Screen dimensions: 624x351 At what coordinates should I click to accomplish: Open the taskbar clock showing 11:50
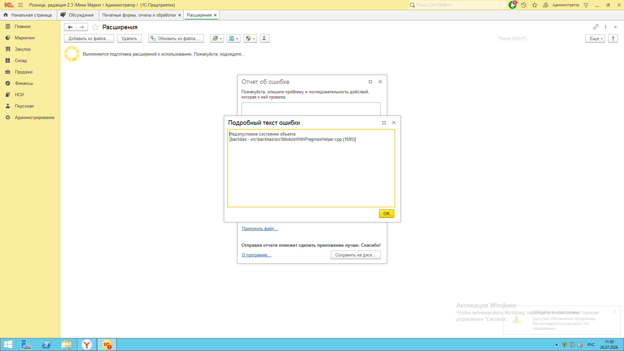pos(609,344)
